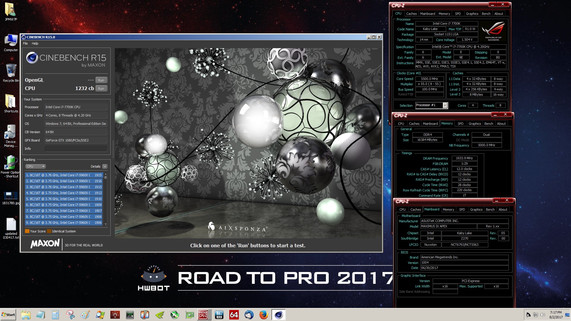Select ranking entry 9 with score 1906
Image resolution: width=571 pixels, height=321 pixels.
pos(64,223)
